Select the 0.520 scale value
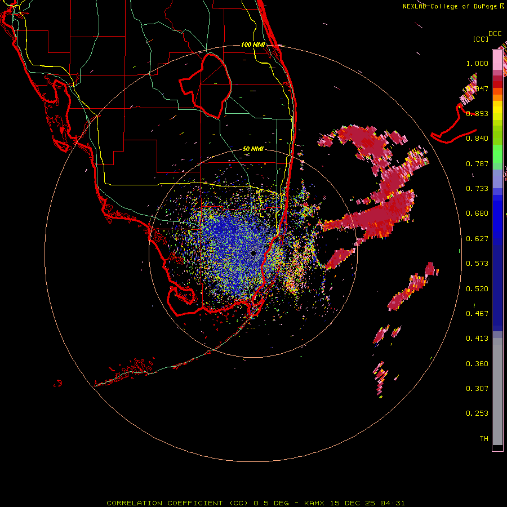507x507 pixels. click(477, 289)
